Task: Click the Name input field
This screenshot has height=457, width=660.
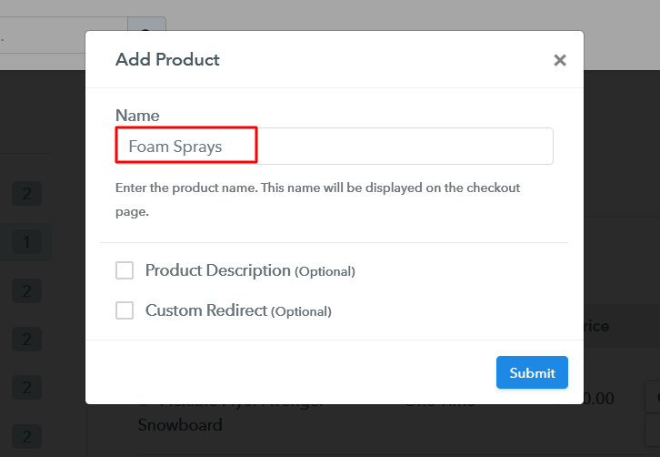Action: coord(335,147)
